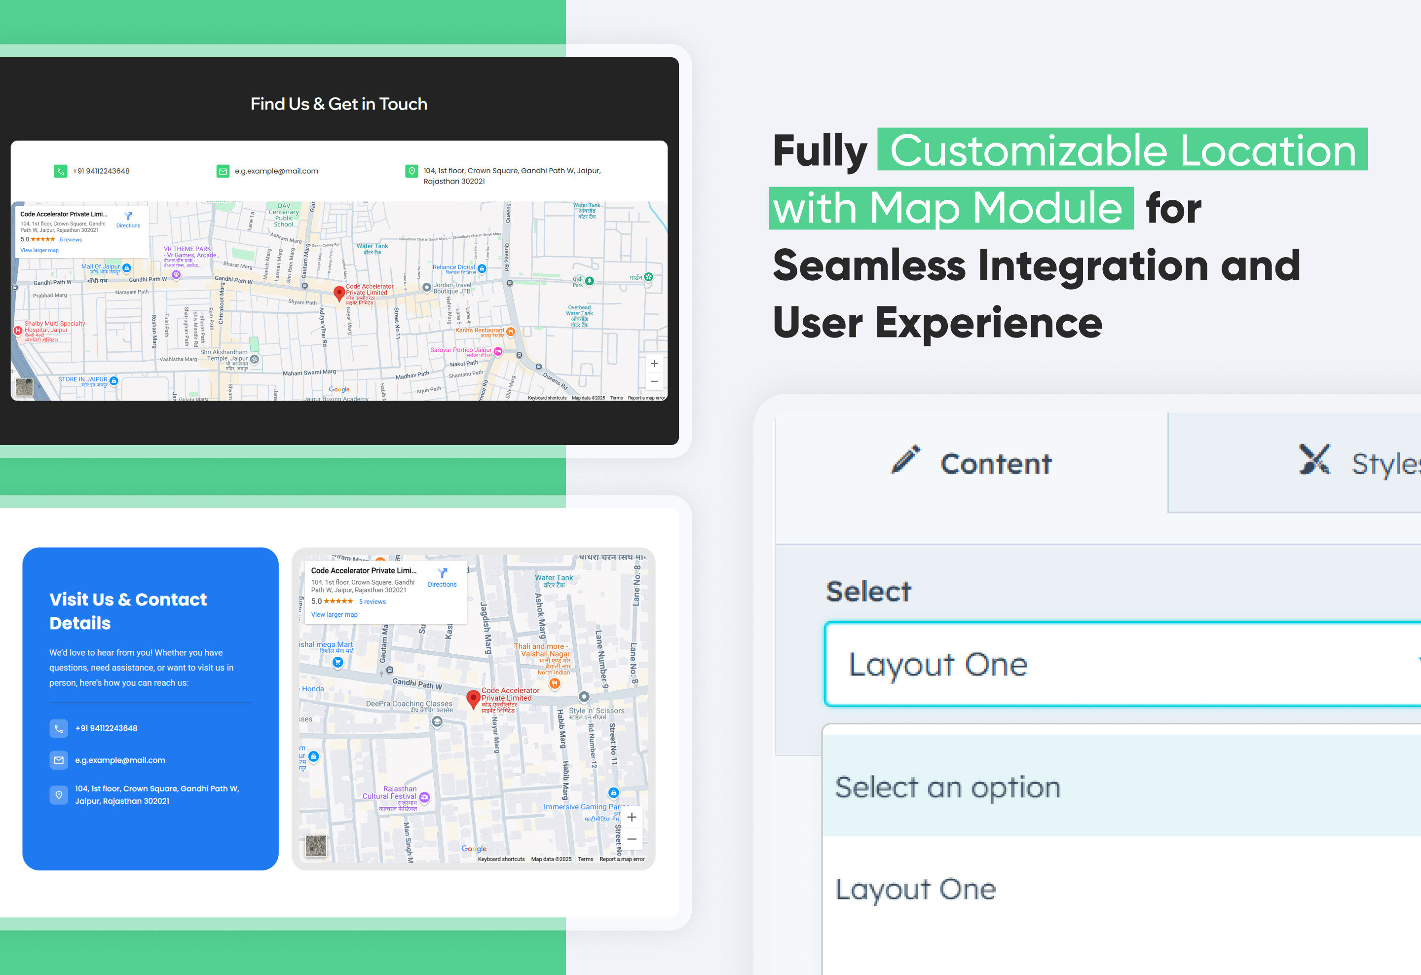Zoom in on the top map

(x=654, y=364)
